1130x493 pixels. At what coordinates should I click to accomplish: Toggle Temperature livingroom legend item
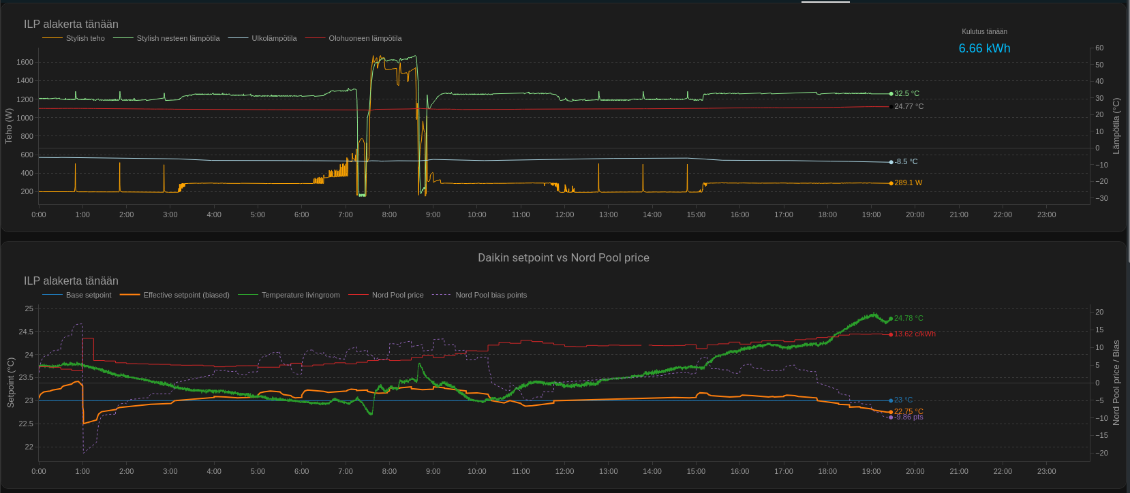(x=300, y=295)
